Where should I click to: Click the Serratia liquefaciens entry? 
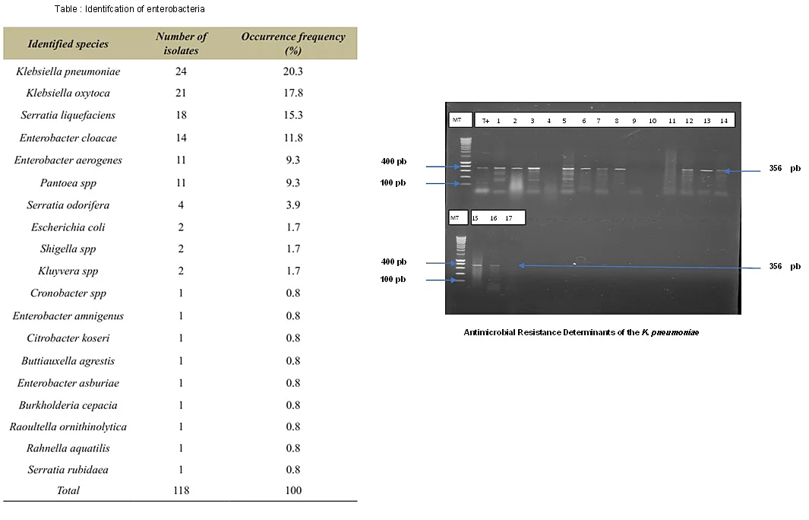[68, 116]
